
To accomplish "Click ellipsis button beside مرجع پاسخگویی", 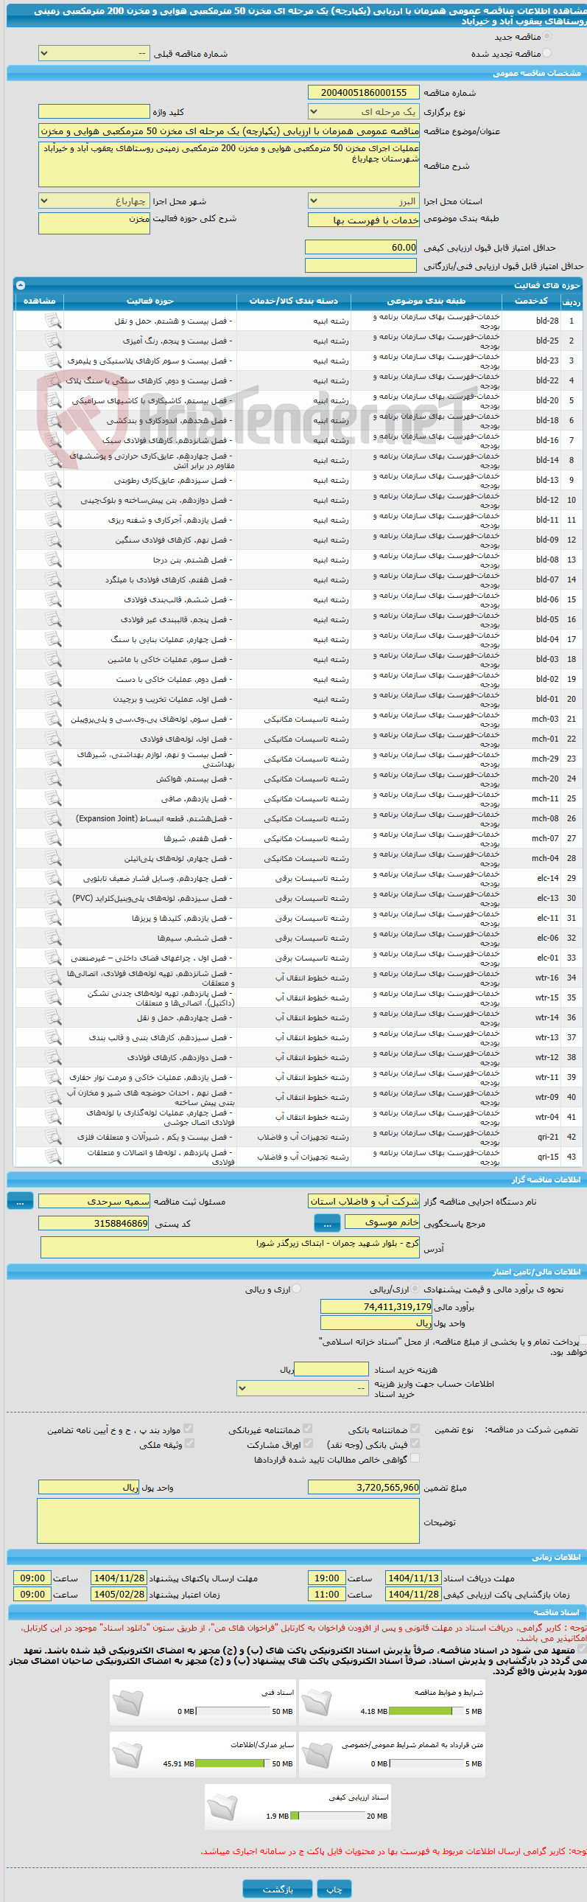I will click(327, 1225).
